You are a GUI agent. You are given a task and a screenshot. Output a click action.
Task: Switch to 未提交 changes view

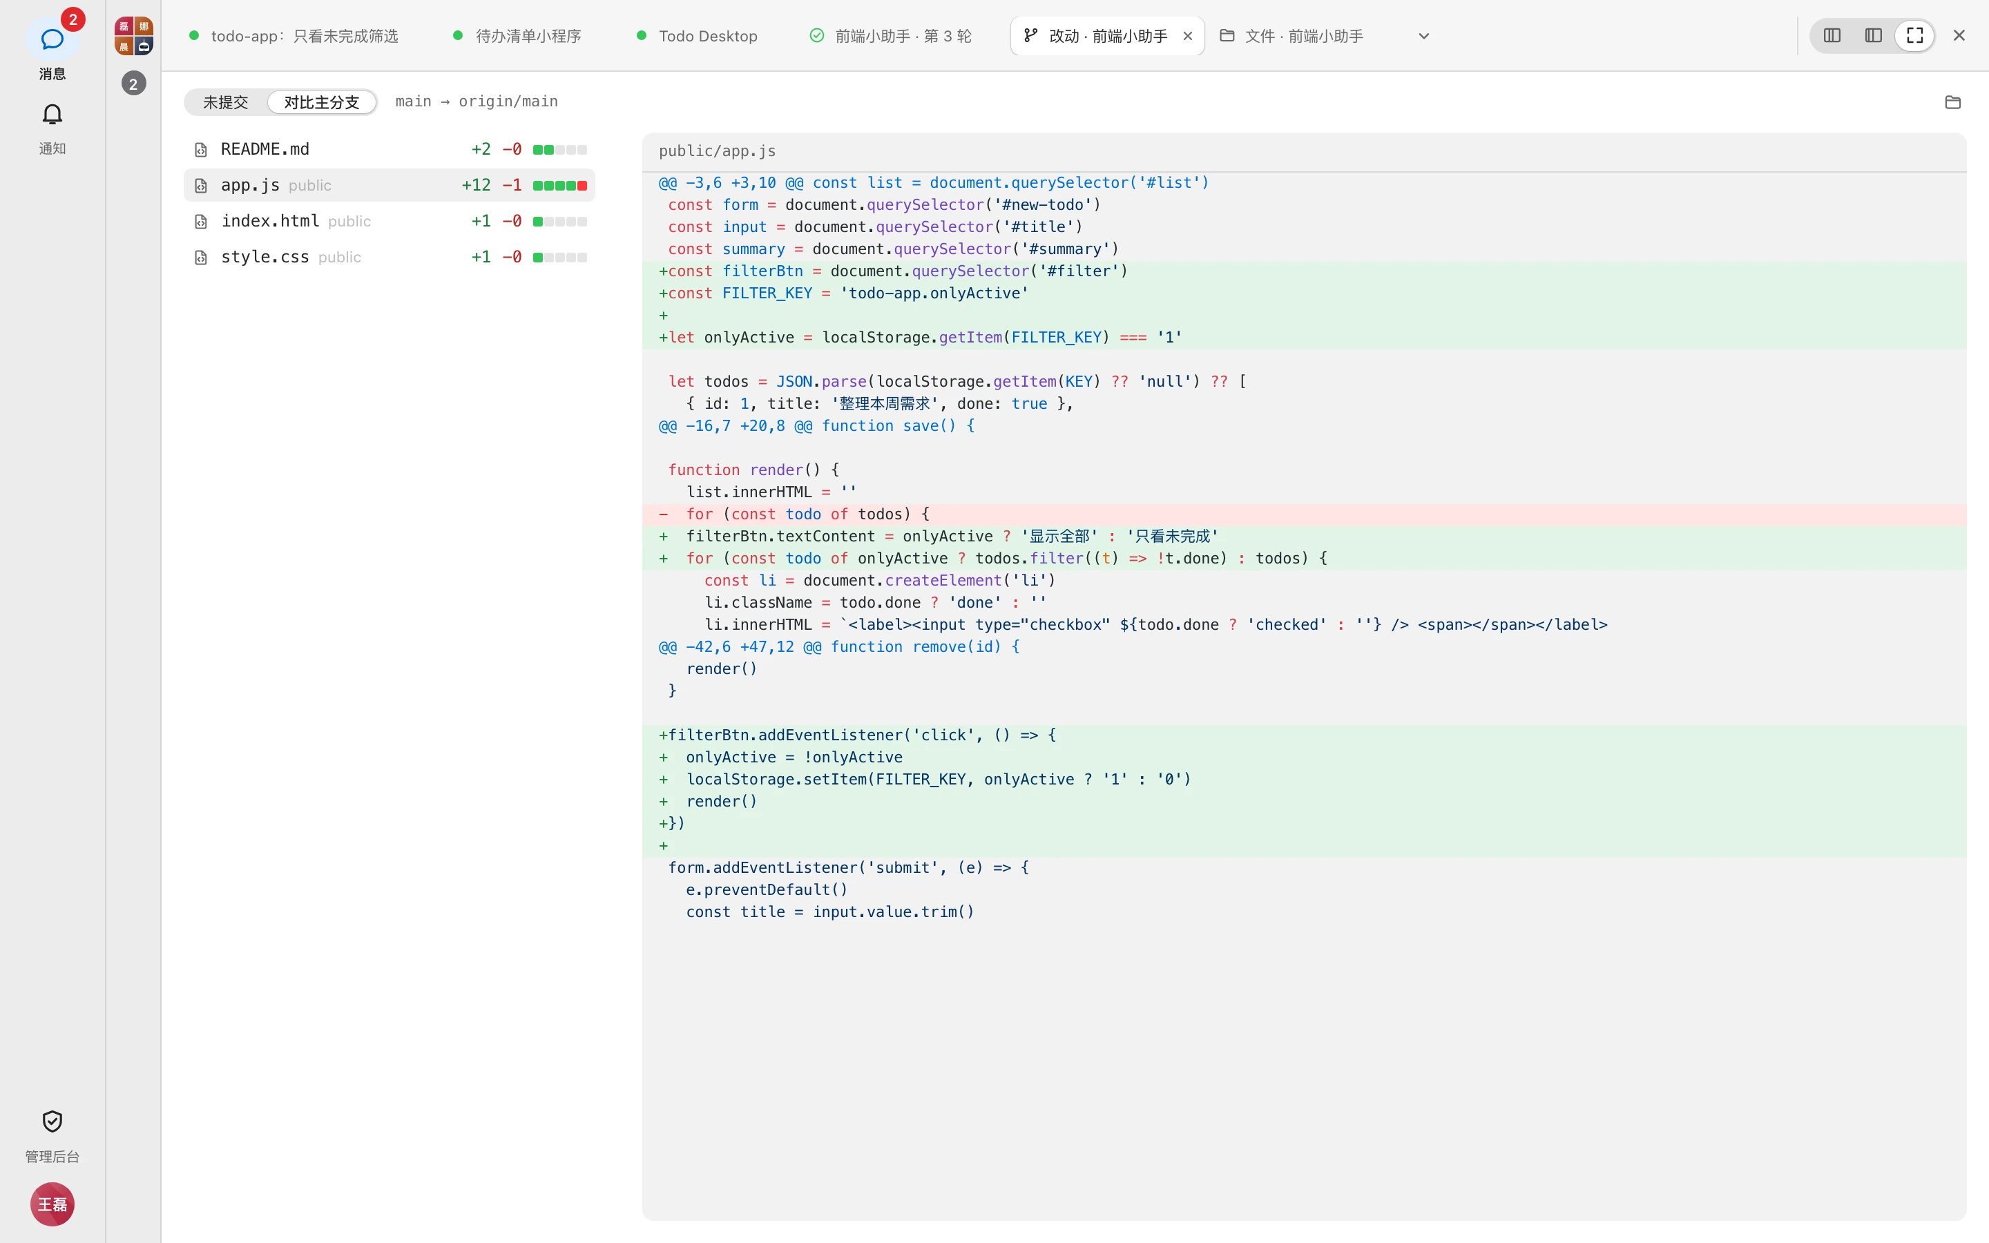(x=226, y=102)
